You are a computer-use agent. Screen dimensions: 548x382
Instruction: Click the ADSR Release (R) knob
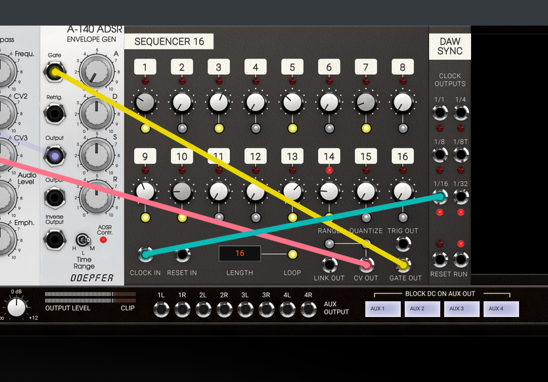coord(97,198)
